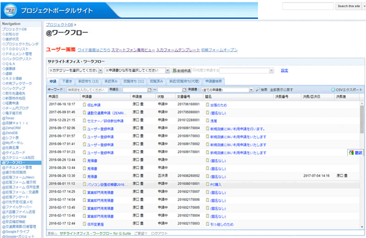Click the CSVエクスポート icon
The height and width of the screenshot is (238, 366).
click(333, 90)
